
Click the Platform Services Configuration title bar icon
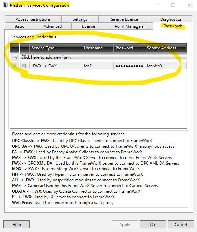(x=6, y=5)
